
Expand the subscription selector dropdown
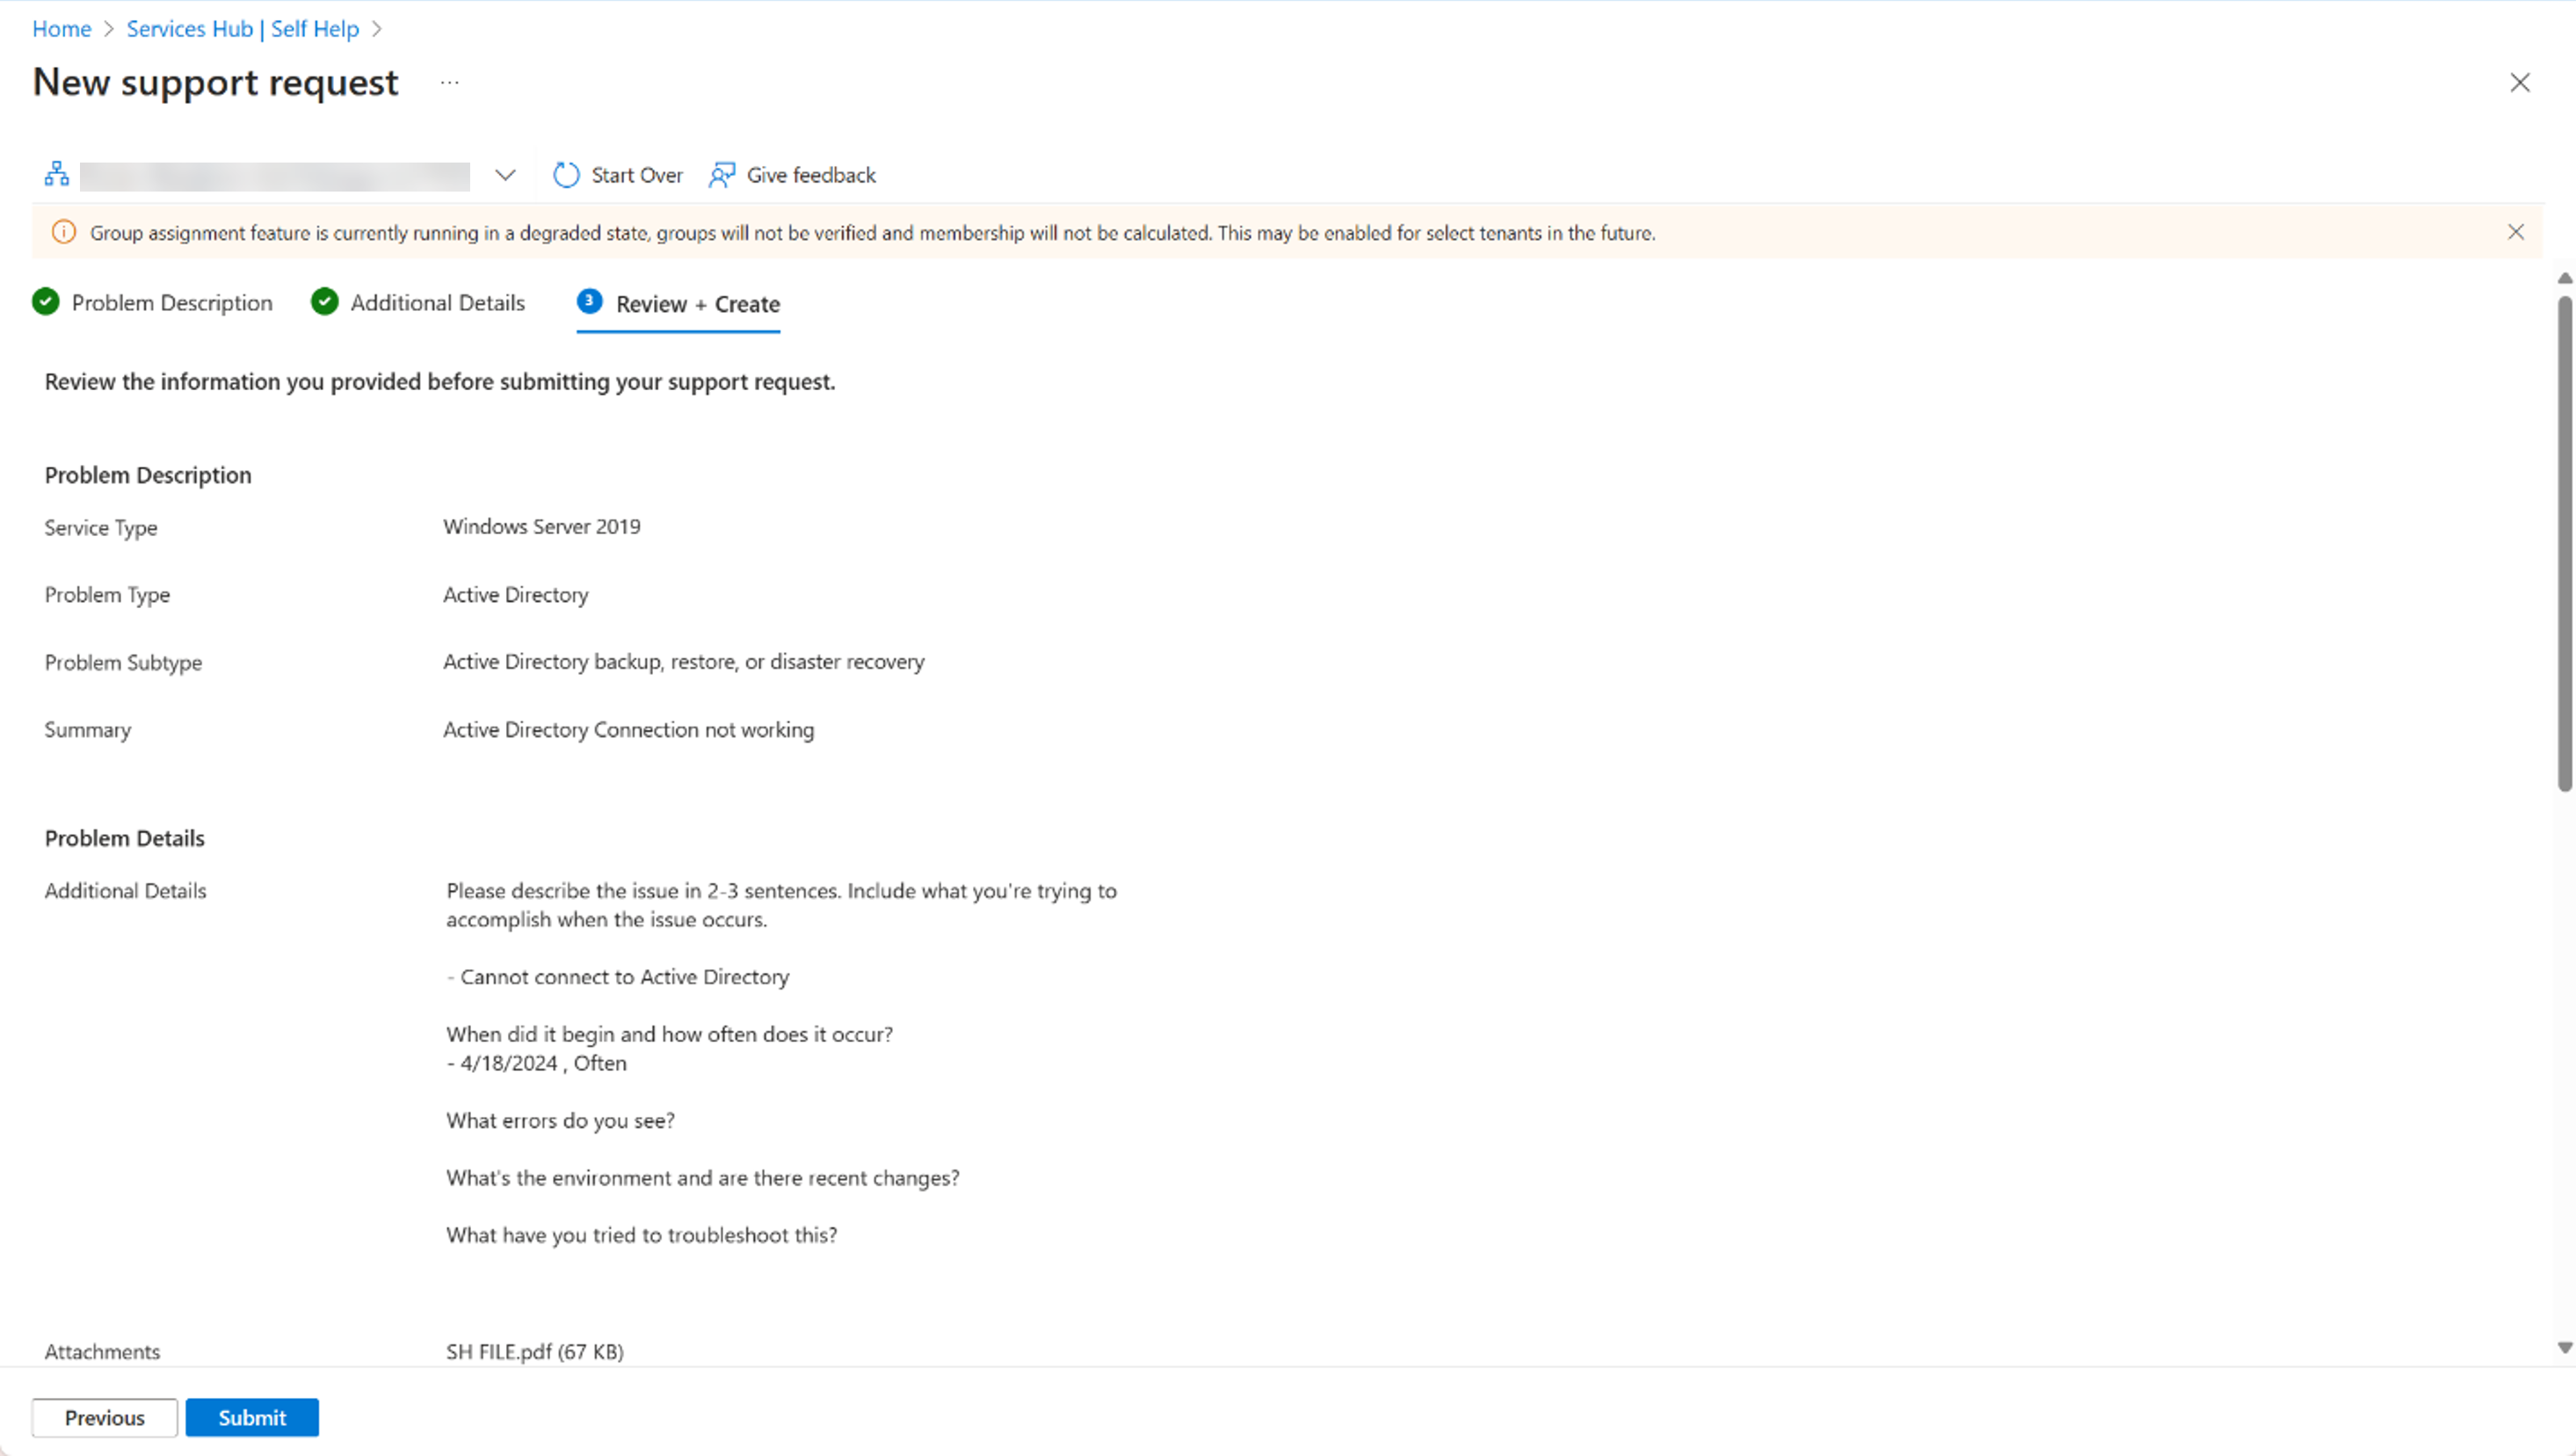pyautogui.click(x=506, y=173)
